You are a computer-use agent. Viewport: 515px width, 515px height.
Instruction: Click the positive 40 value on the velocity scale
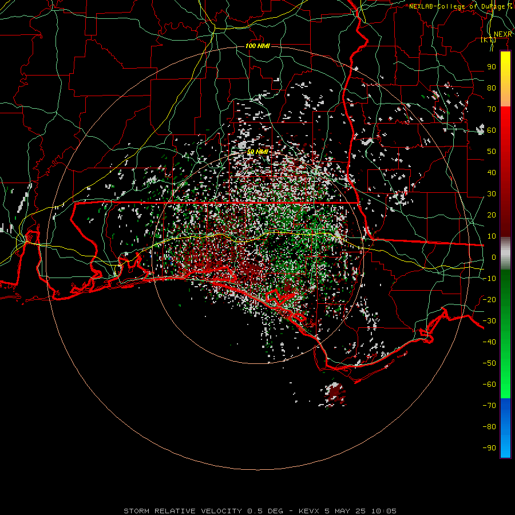click(492, 172)
